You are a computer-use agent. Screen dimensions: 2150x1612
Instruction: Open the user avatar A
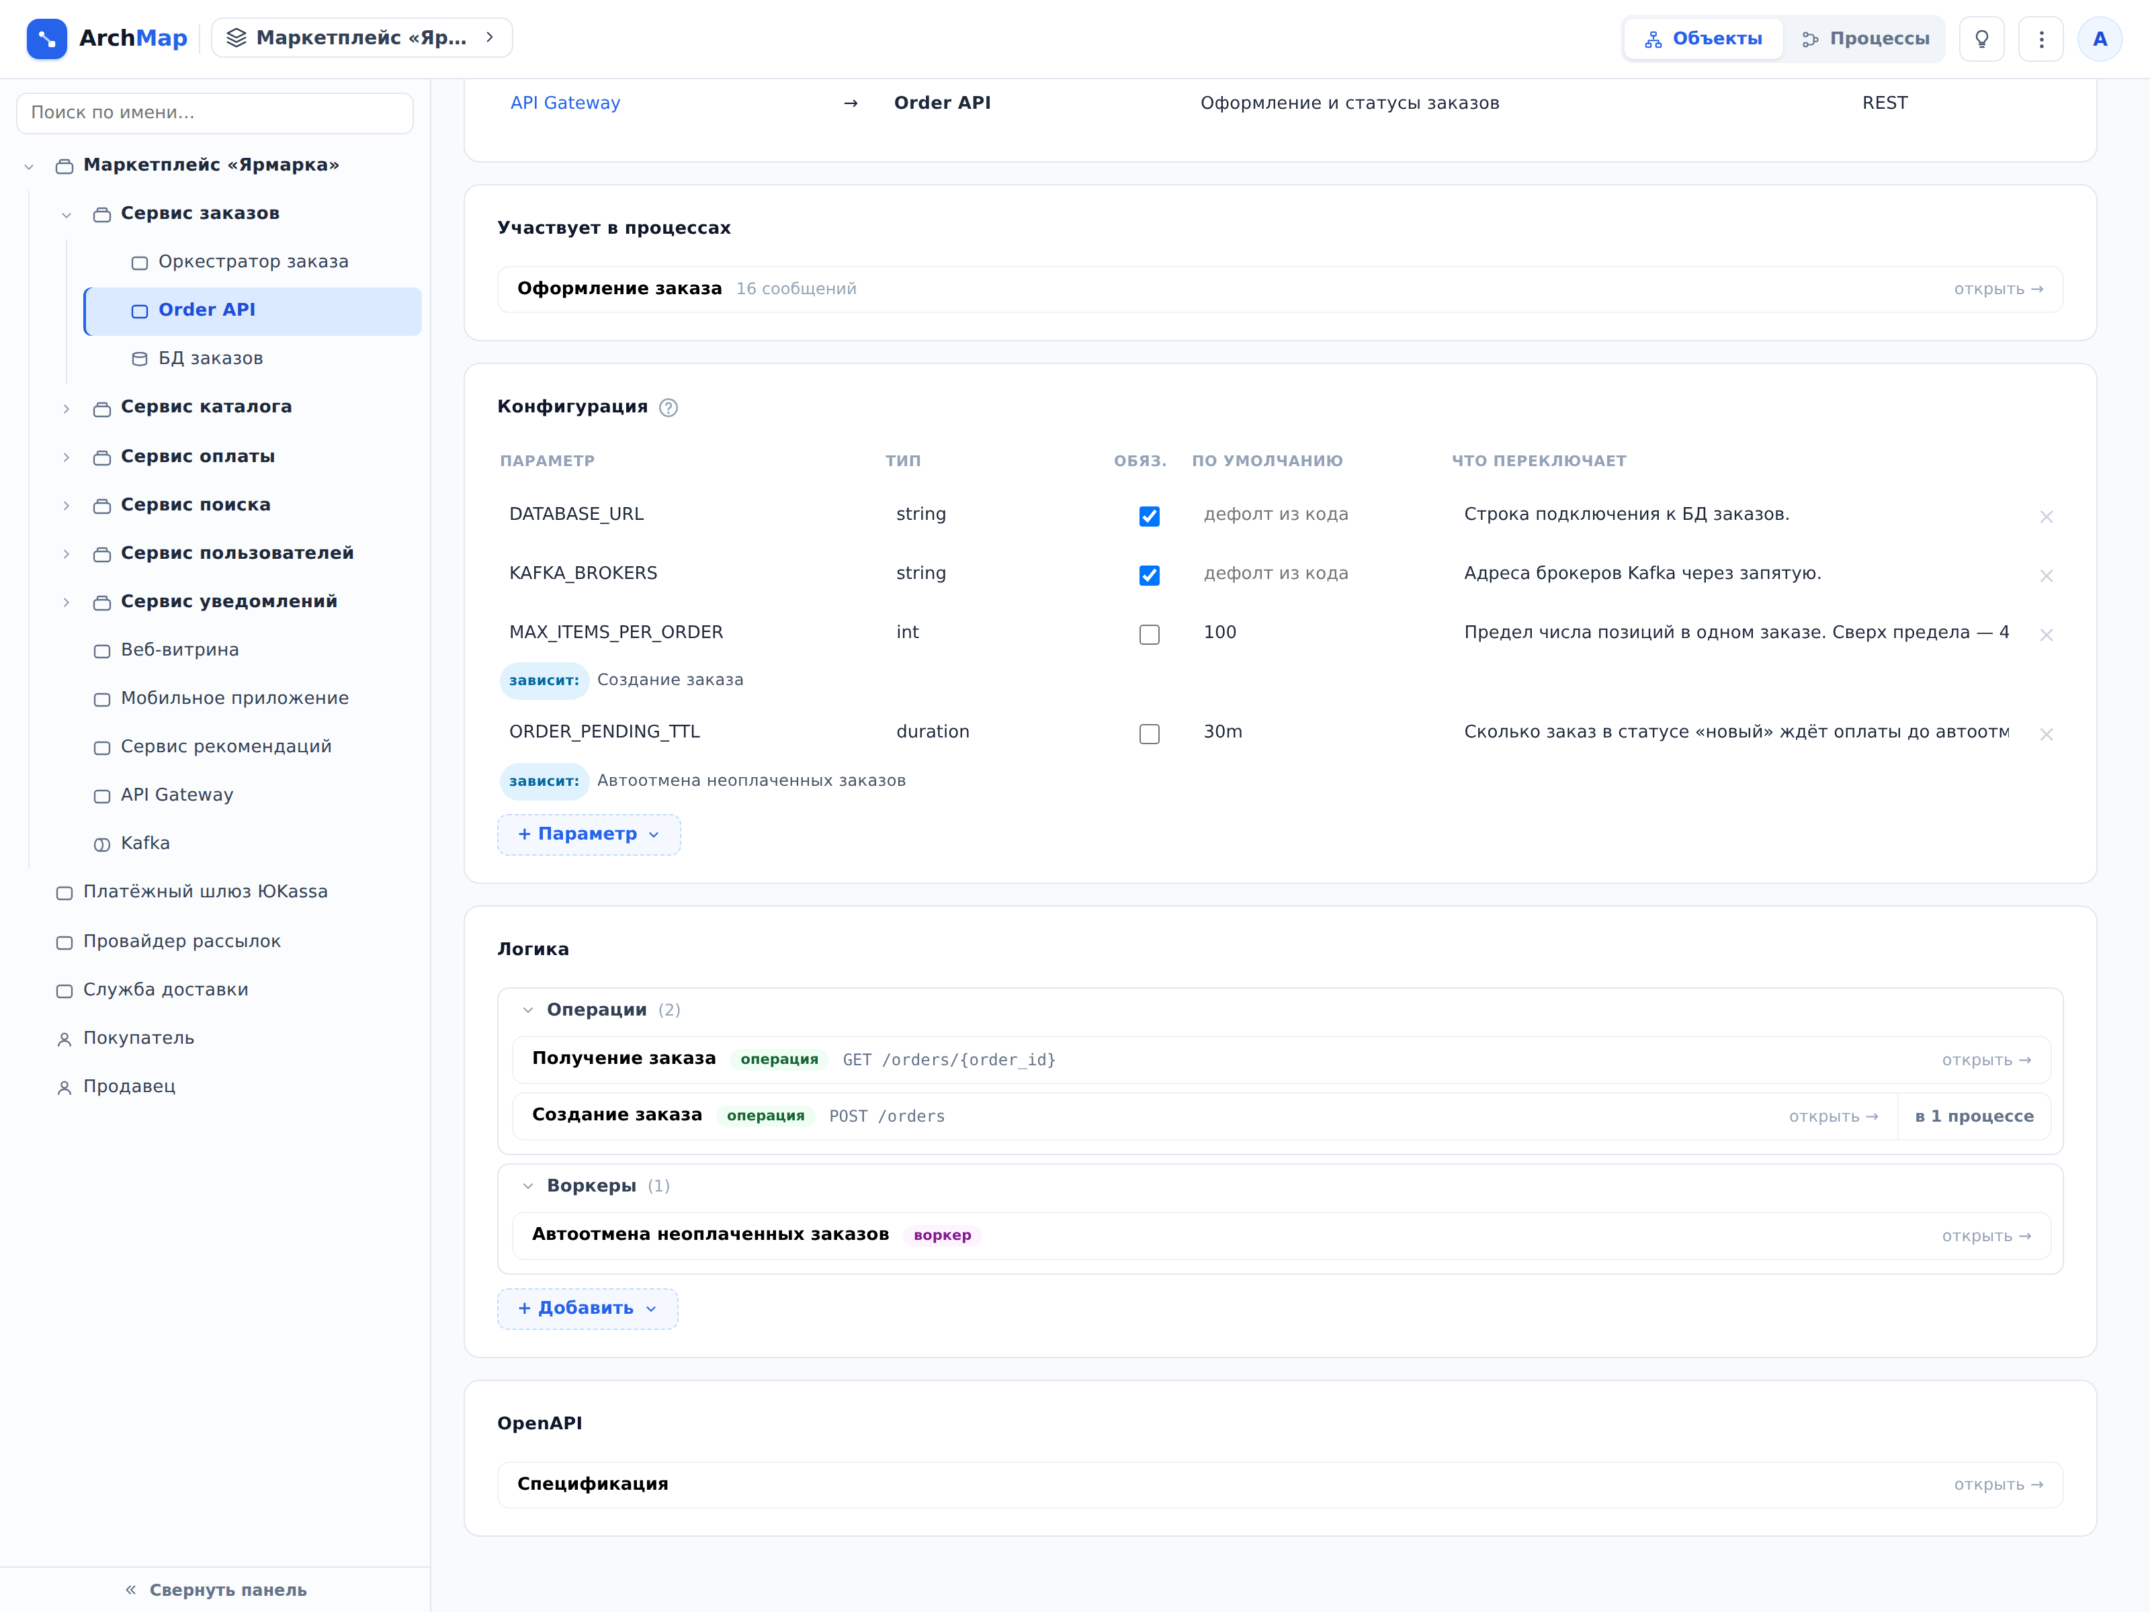click(x=2100, y=39)
